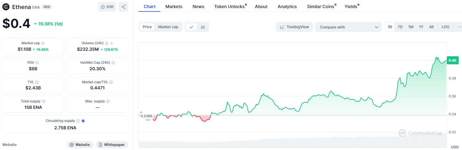Open the Chart tab
Screen dimensions: 462x150
pos(149,6)
